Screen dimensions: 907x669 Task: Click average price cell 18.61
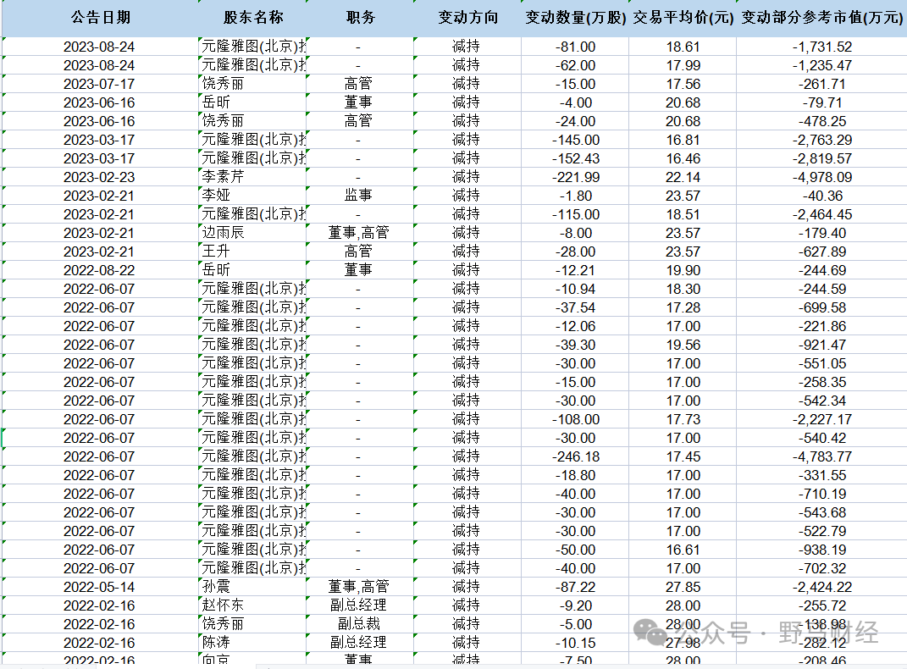683,47
